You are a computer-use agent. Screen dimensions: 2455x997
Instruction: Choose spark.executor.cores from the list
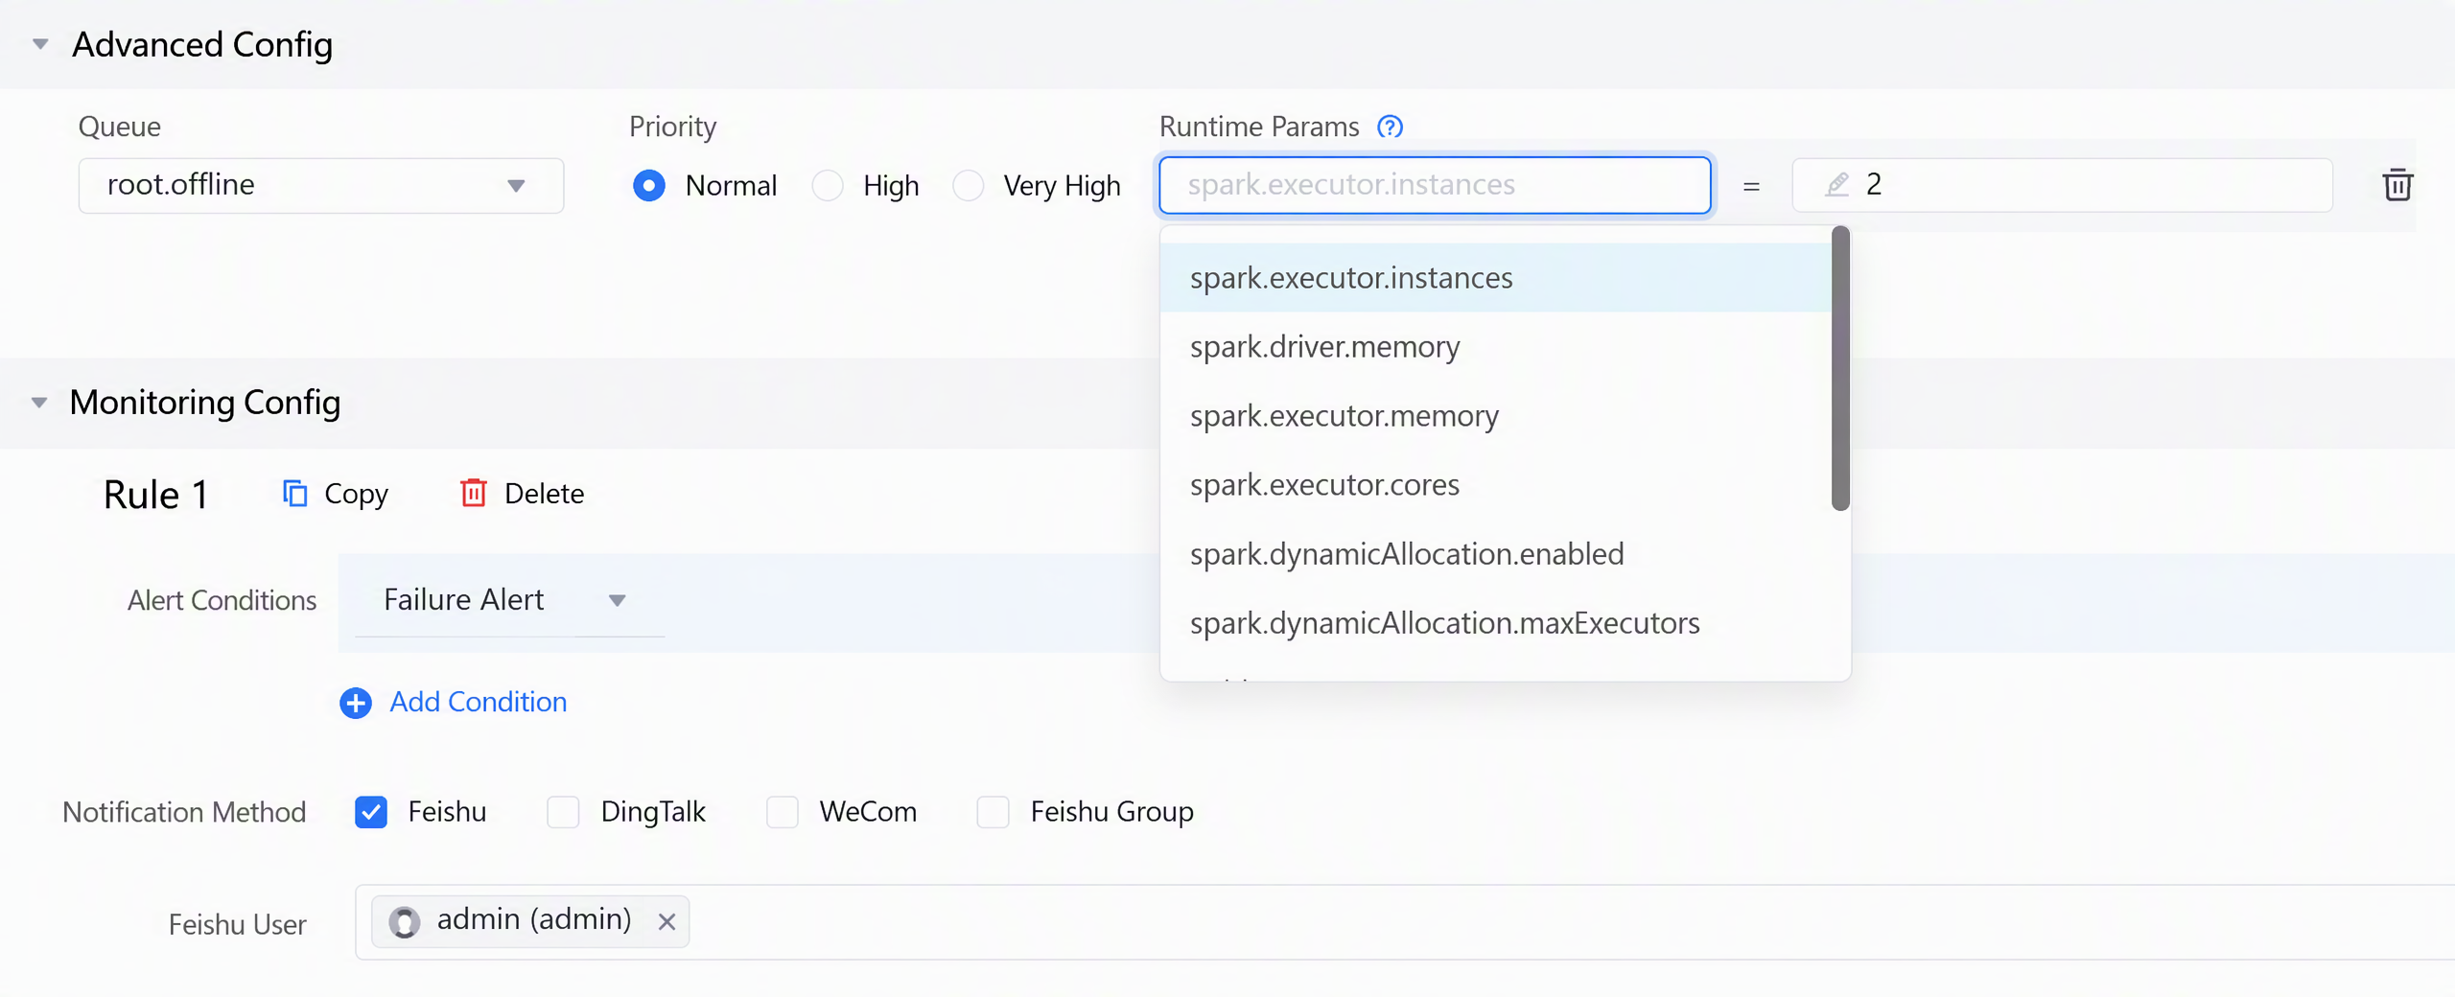(x=1495, y=485)
